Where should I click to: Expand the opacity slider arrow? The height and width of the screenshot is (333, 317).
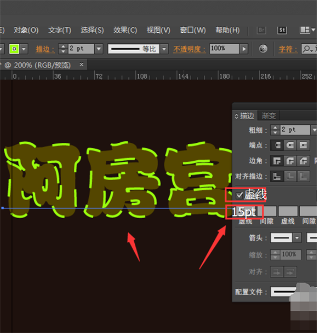point(244,49)
